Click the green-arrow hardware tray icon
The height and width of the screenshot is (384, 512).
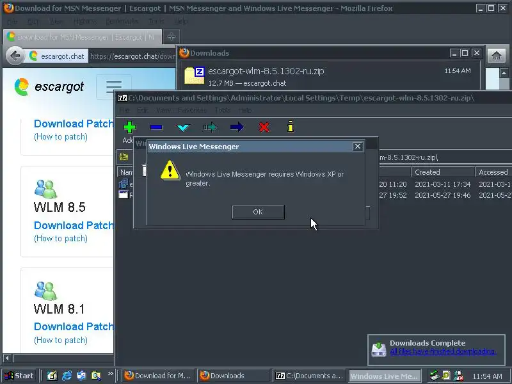[x=435, y=376]
